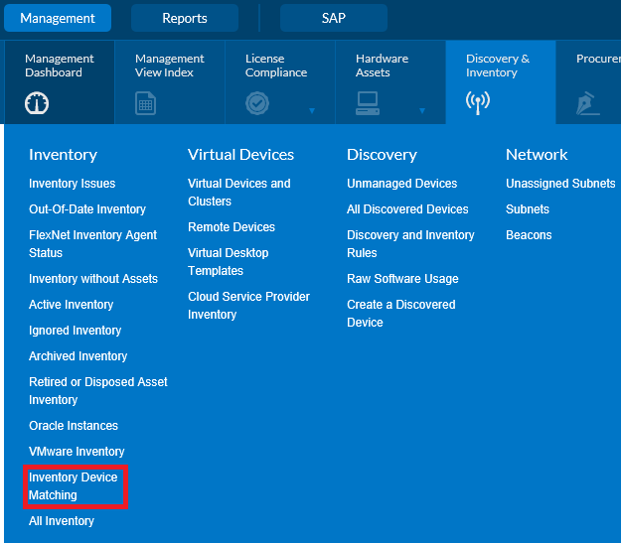Switch to the Reports tab
Screen dimensions: 621x543
tap(185, 18)
